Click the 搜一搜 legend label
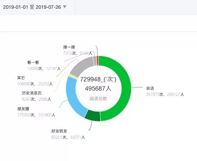 69,47
